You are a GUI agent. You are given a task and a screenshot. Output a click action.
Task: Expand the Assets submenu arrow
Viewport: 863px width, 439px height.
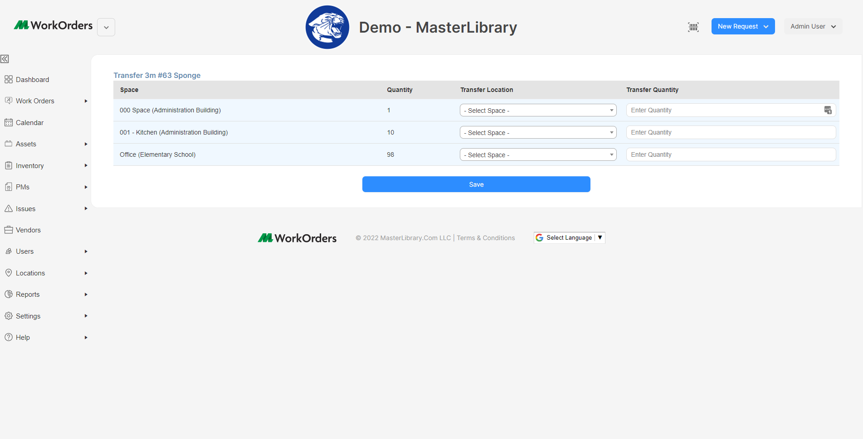(86, 144)
